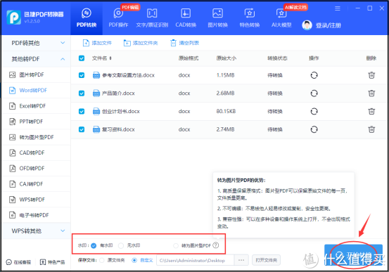Viewport: 389px width, 272px height.
Task: Switch to the 特色转换 tab
Action: click(x=250, y=18)
